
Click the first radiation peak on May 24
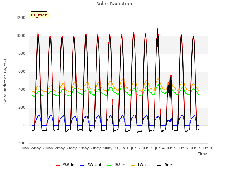coord(38,33)
